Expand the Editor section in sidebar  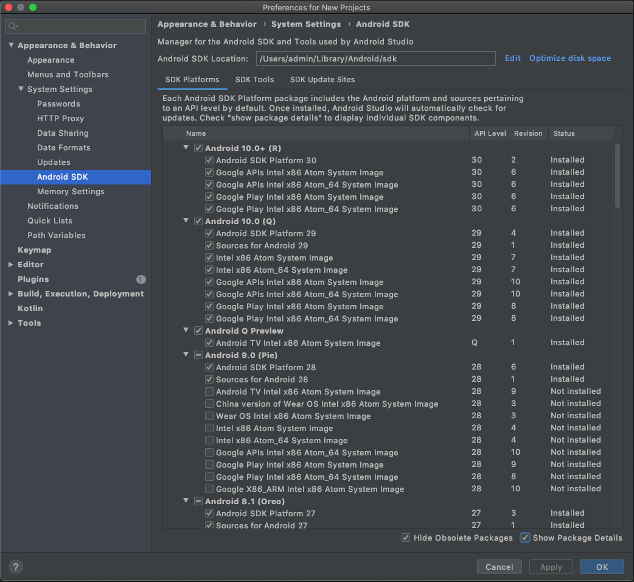[x=10, y=264]
